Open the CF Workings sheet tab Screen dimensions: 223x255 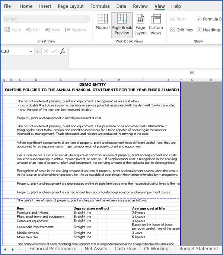coord(157,249)
